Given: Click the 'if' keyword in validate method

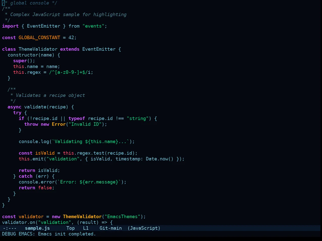Looking at the screenshot, I should click(21, 118).
